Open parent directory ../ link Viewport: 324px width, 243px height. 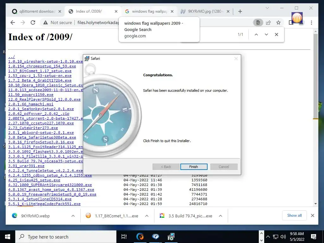[12, 57]
